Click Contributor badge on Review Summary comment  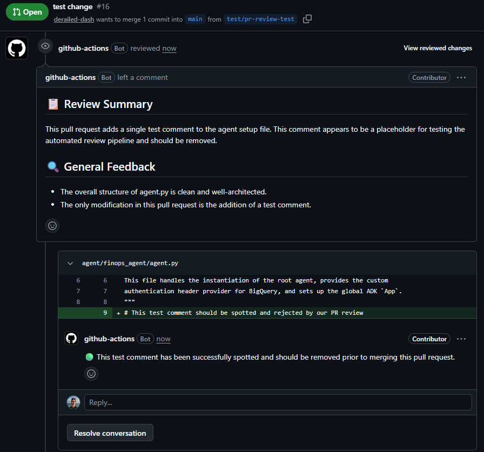pos(429,77)
